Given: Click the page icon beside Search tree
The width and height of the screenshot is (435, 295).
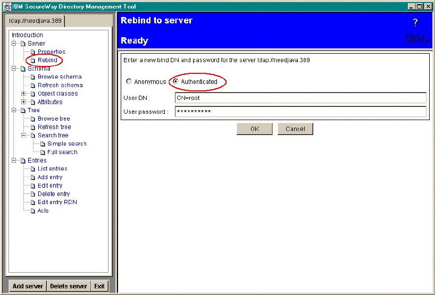Looking at the screenshot, I should 33,136.
